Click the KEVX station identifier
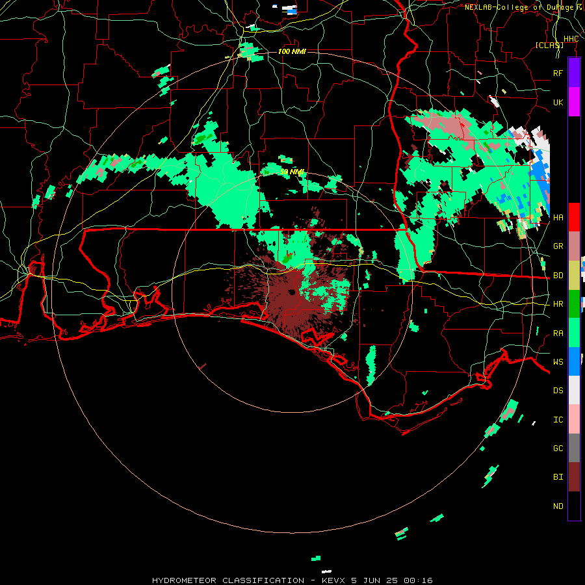 333,580
